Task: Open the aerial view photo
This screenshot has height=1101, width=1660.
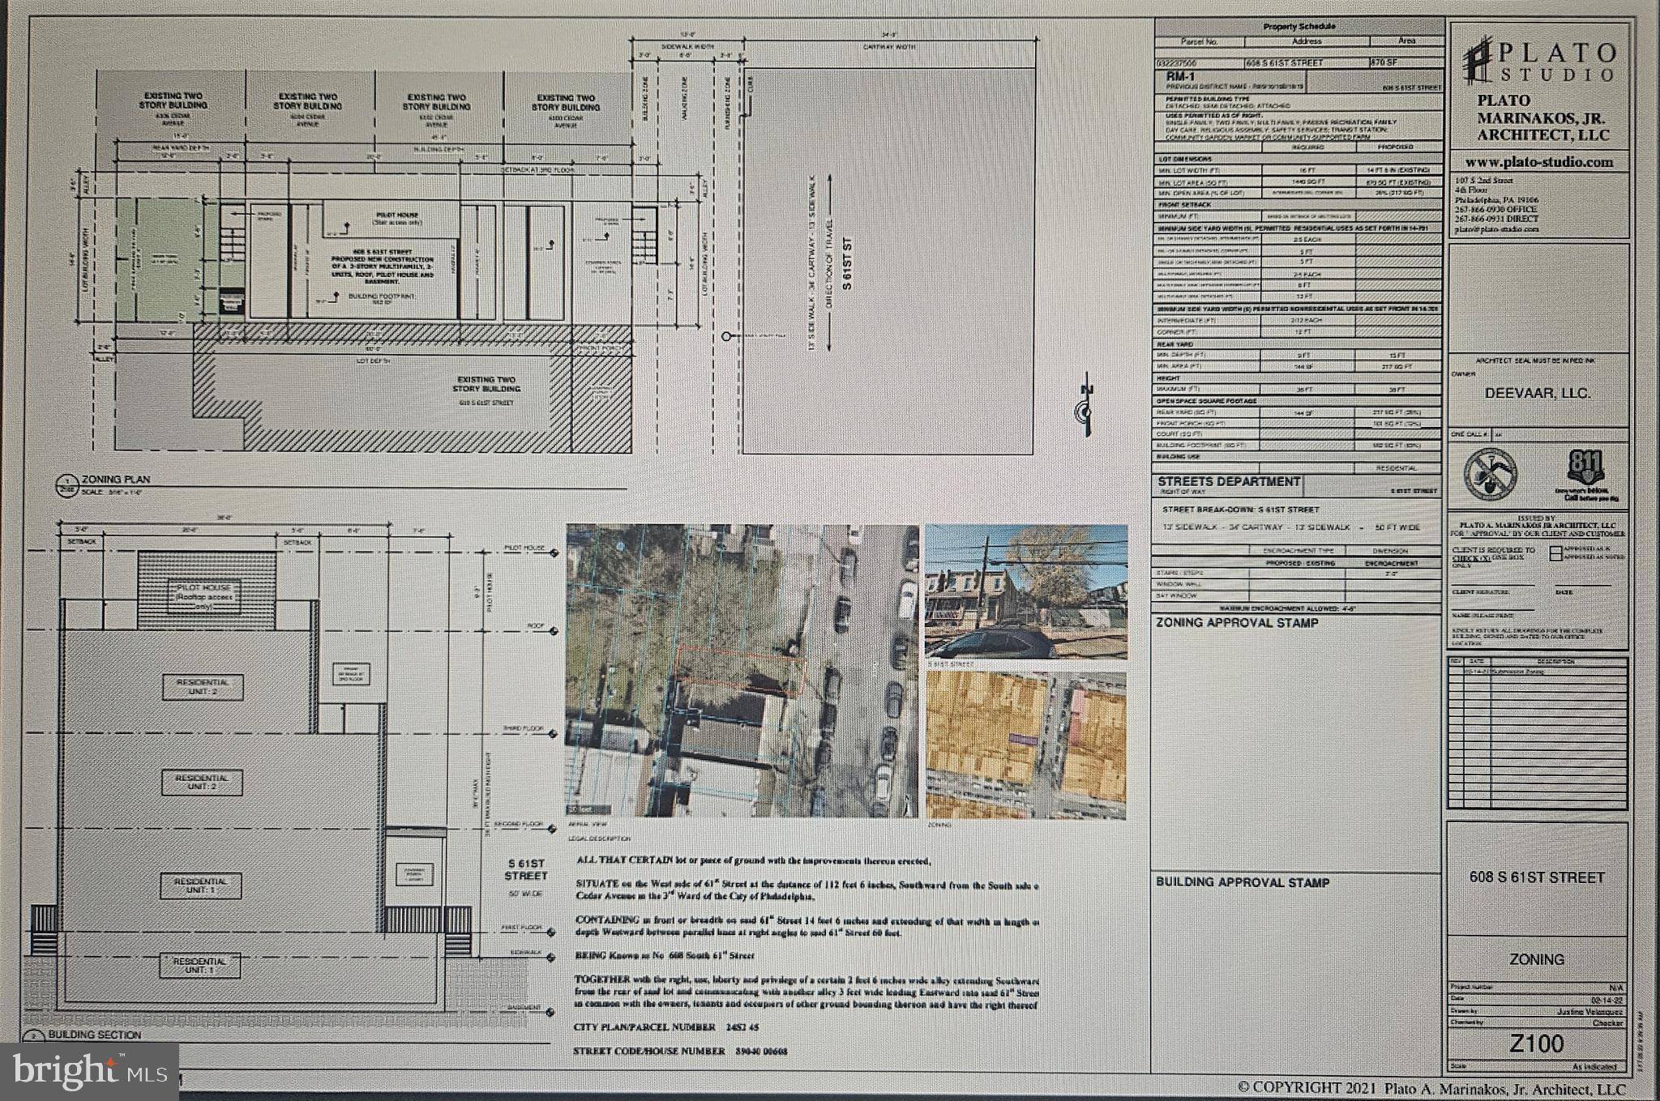Action: click(x=742, y=670)
